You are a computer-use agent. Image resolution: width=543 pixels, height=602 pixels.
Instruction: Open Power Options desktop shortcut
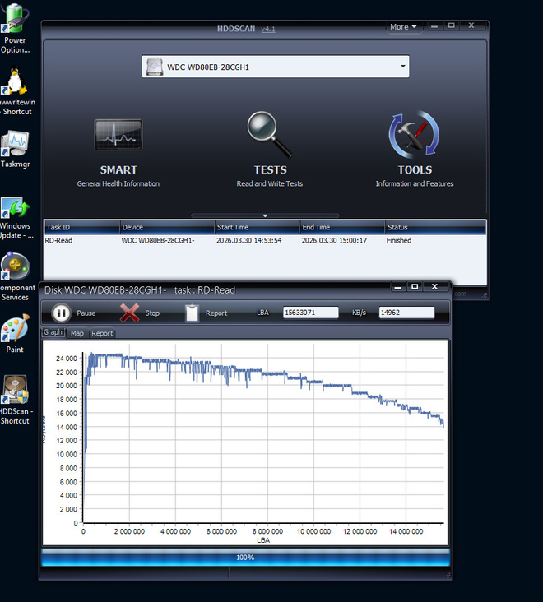point(15,29)
